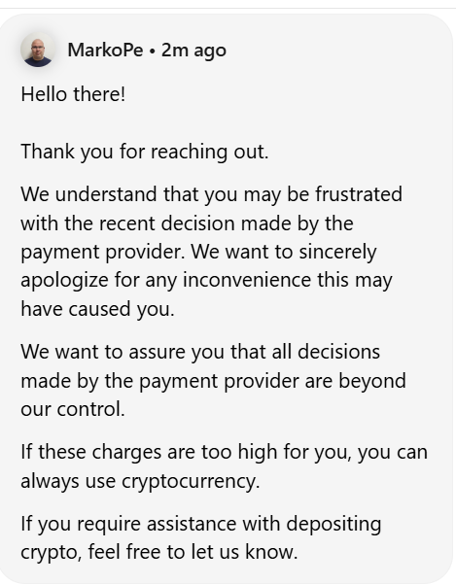Click the 'have caused you.' line
Image resolution: width=456 pixels, height=584 pixels.
click(x=97, y=309)
